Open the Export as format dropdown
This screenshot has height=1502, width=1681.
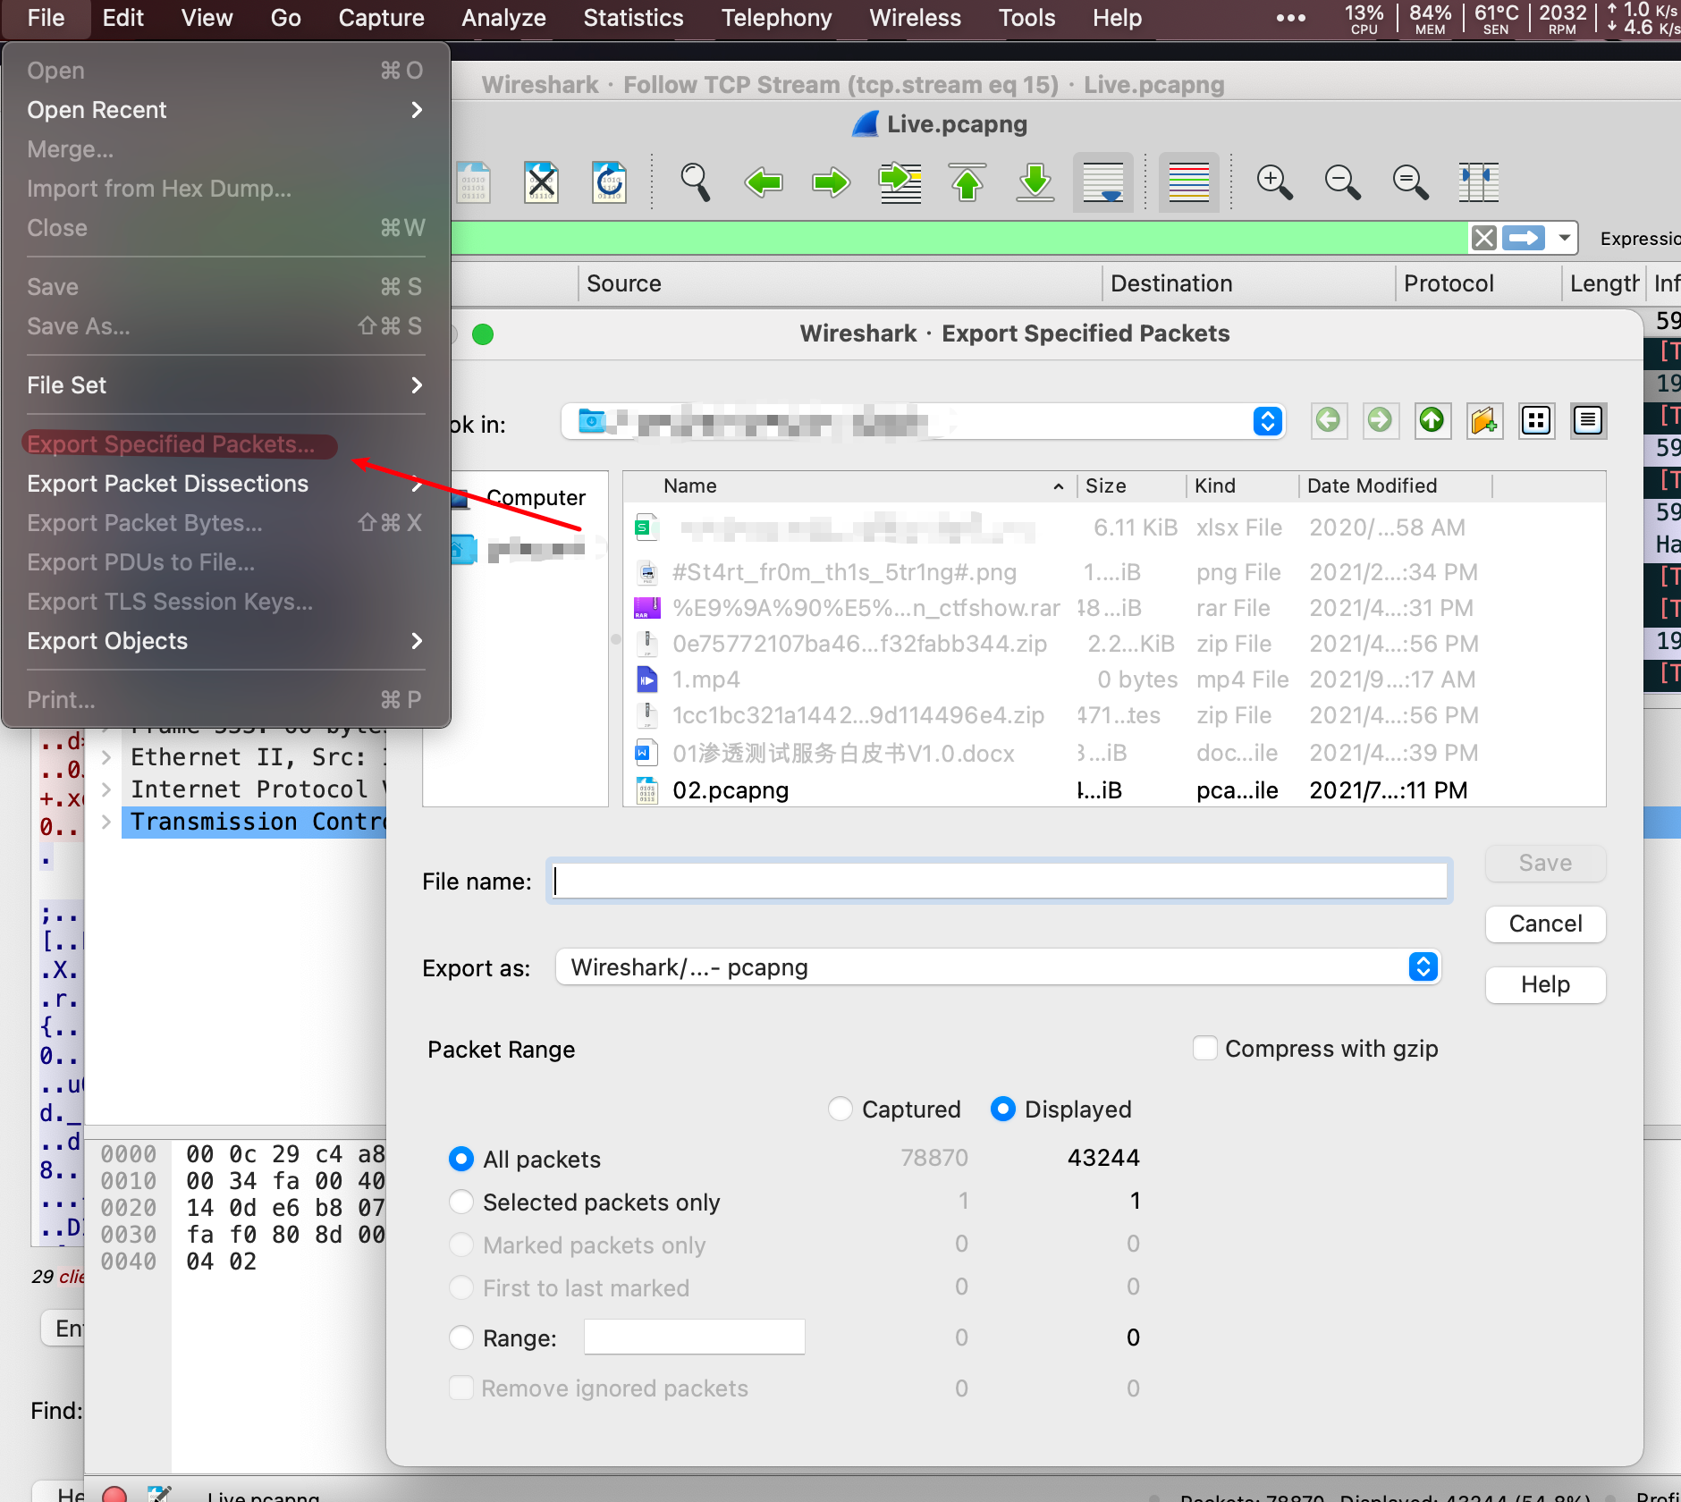(1423, 966)
